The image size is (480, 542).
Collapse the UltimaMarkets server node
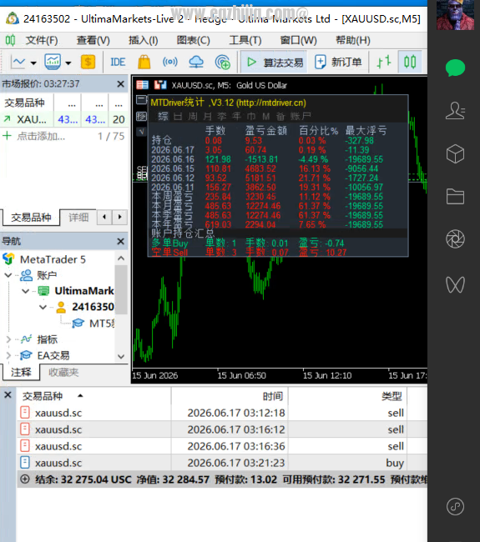(25, 291)
